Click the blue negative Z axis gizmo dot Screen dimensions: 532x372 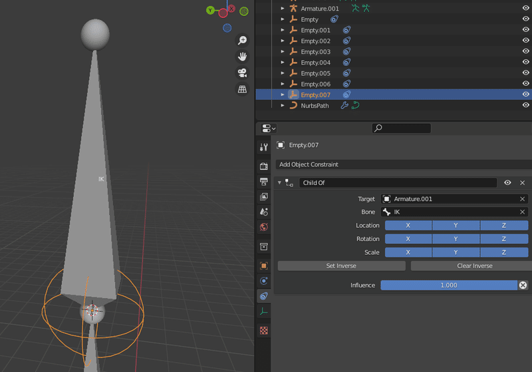pos(227,28)
